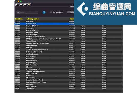137x93 pixels.
Task: Click new position value 00003
Action: [x=72, y=26]
